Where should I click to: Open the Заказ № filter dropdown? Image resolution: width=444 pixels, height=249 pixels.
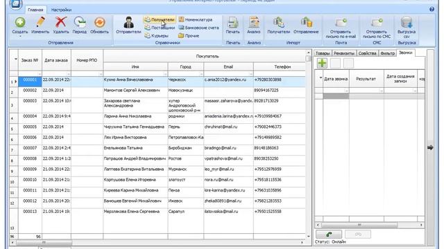(x=40, y=74)
